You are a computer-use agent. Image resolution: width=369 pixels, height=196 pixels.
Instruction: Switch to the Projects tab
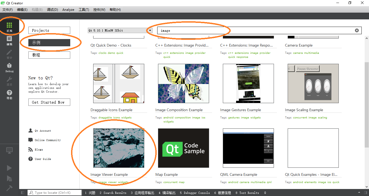point(49,30)
